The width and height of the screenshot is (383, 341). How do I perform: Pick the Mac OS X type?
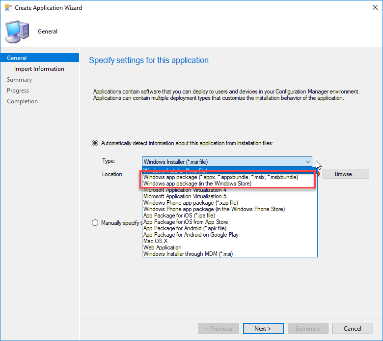155,241
